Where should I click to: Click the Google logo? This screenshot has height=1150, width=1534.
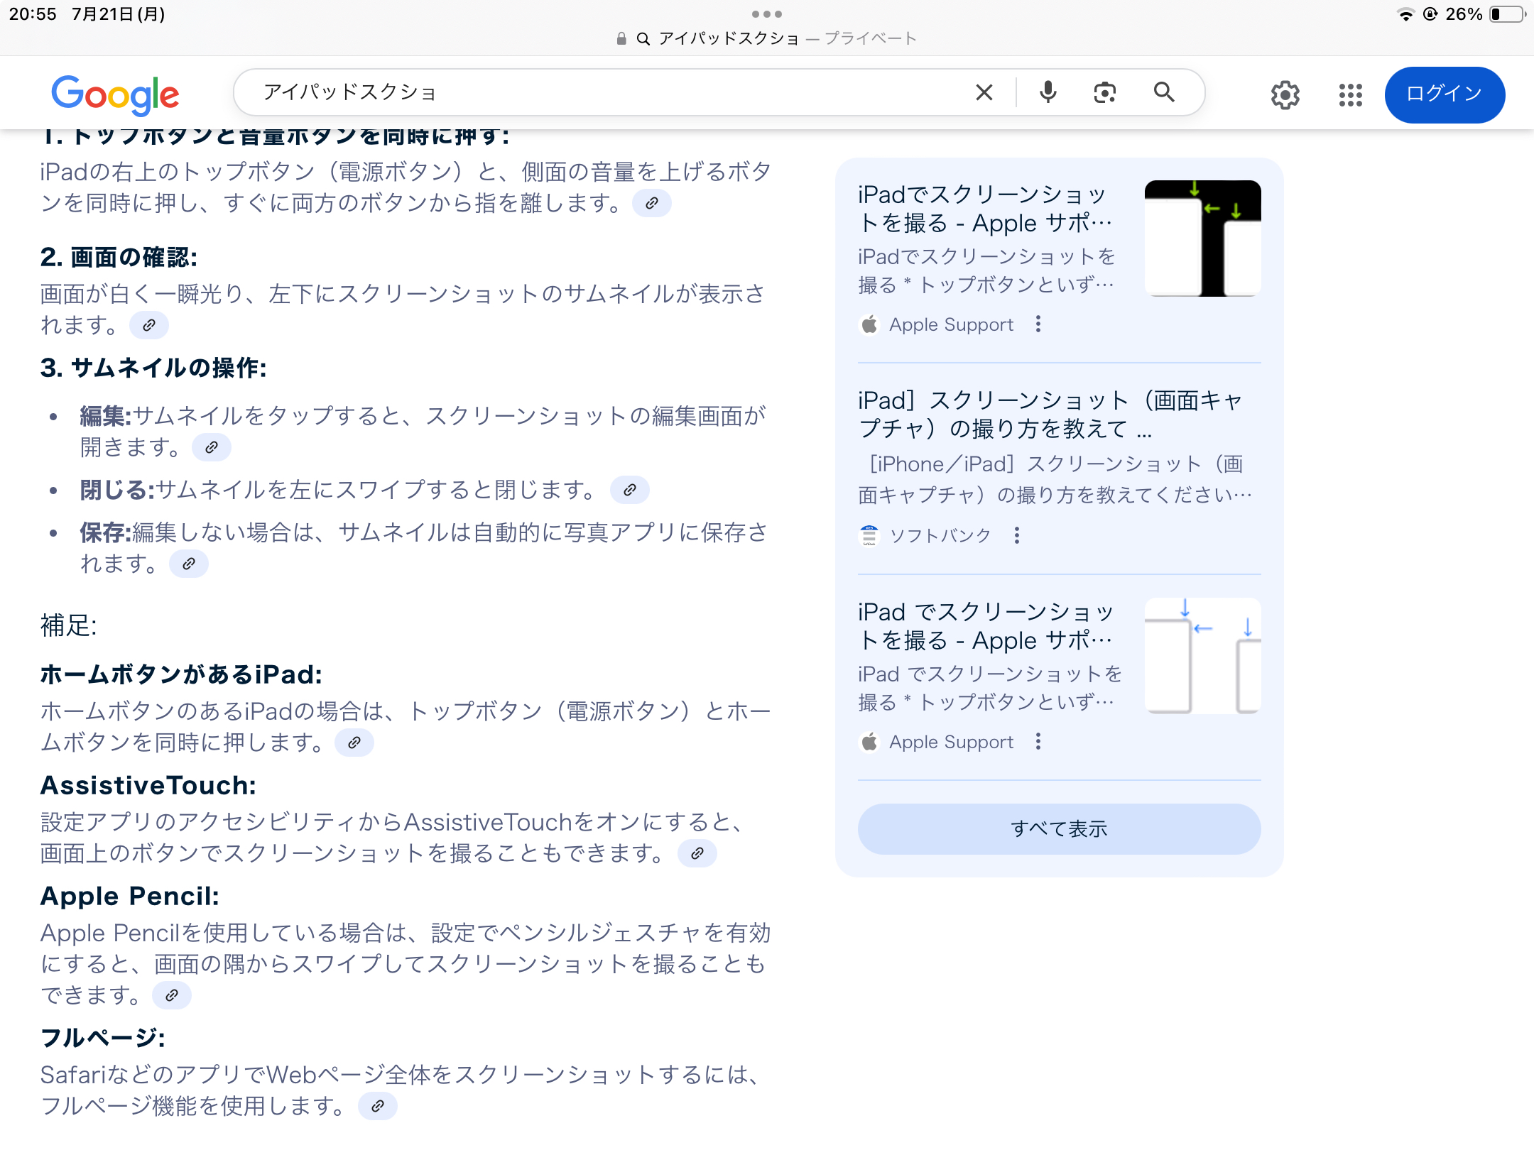115,94
